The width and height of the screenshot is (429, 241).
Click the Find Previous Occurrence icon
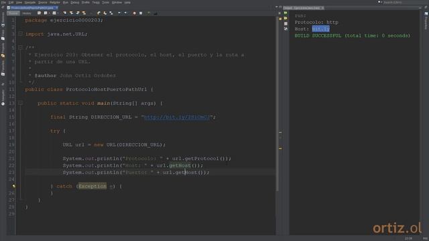(71, 13)
